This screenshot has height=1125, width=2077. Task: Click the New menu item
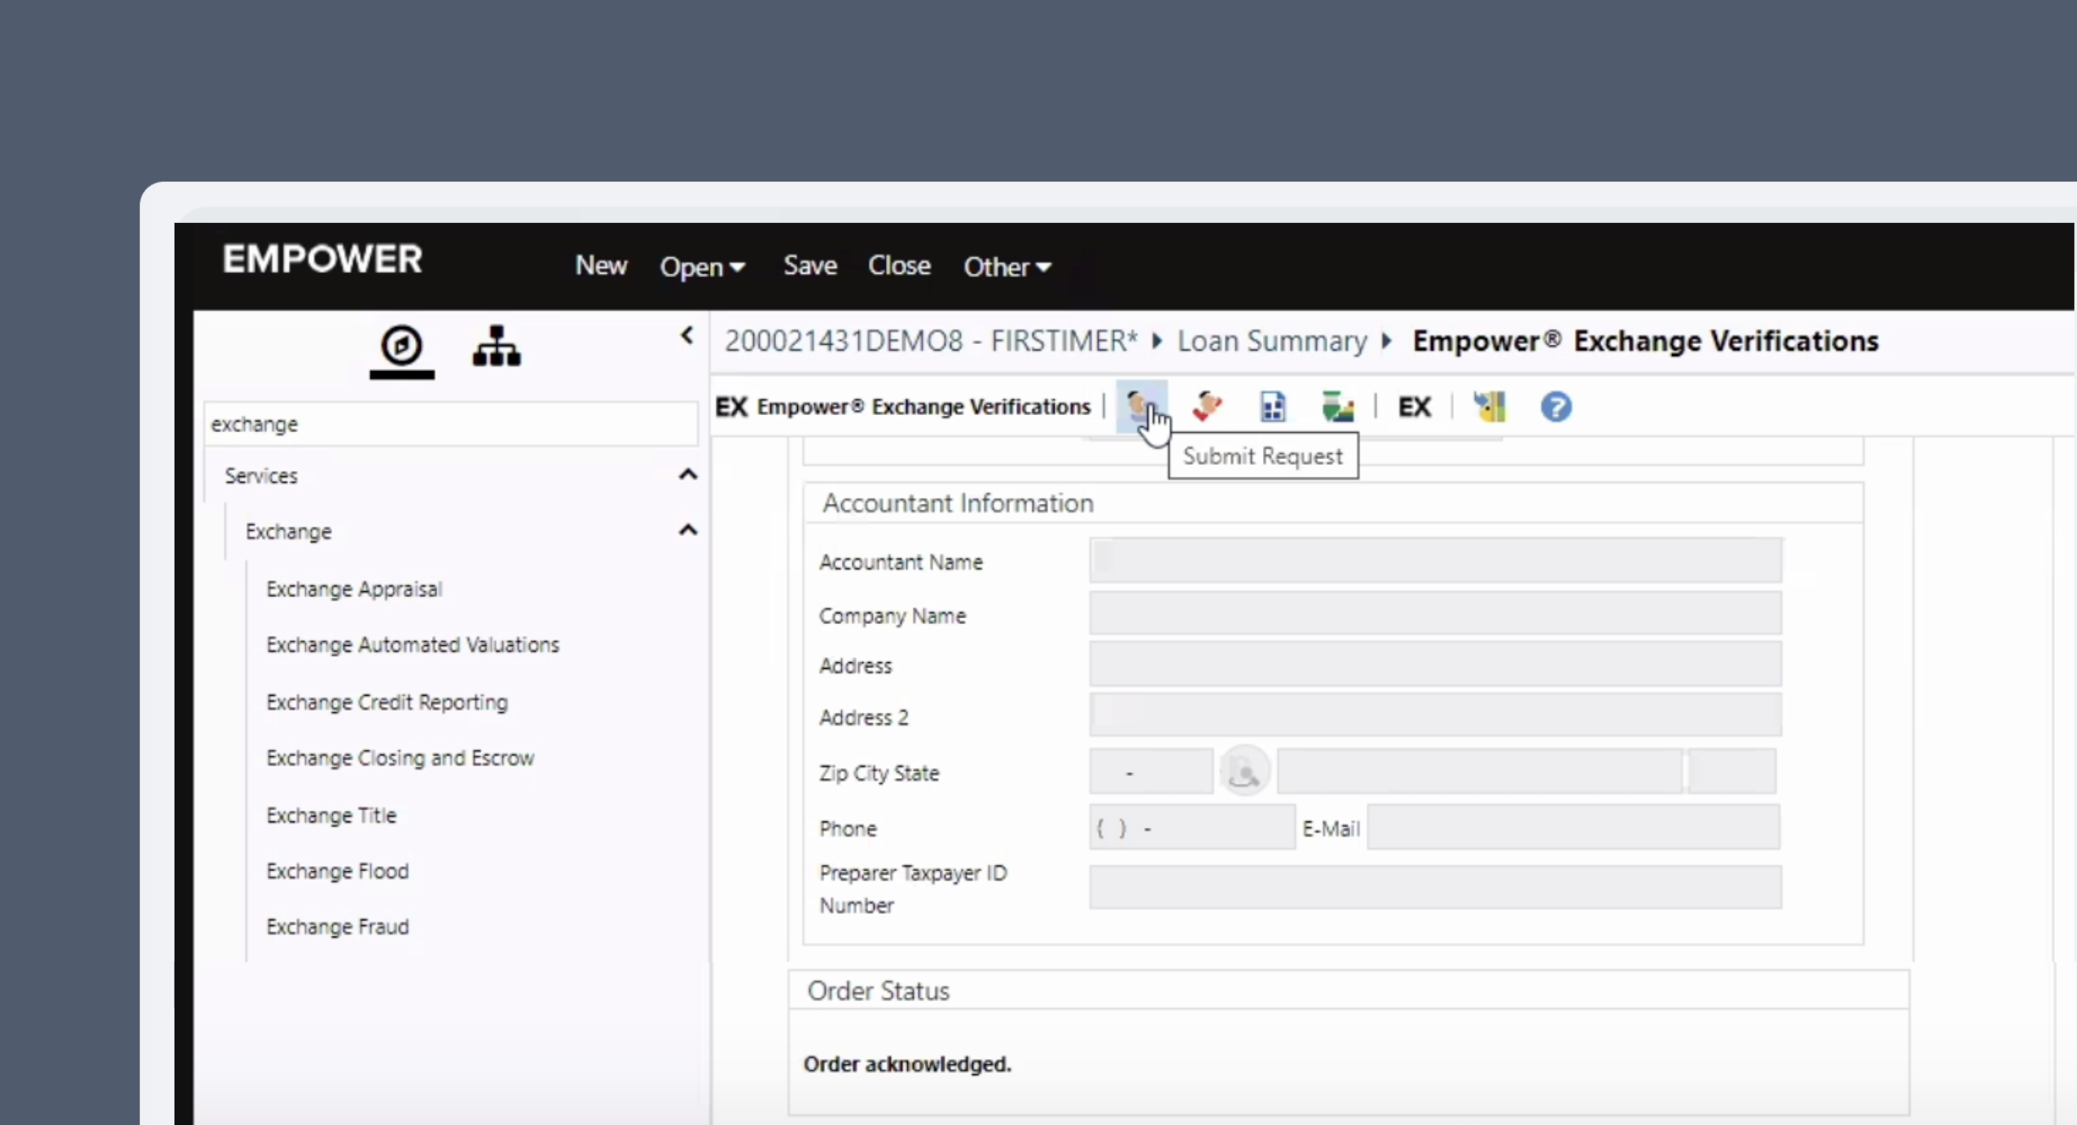coord(601,266)
